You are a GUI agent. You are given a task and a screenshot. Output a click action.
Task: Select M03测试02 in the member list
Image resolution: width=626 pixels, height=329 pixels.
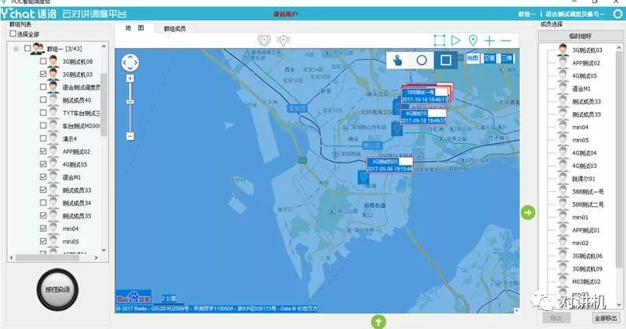tap(586, 282)
